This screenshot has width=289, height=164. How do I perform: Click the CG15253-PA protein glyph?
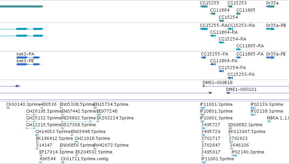230,78
